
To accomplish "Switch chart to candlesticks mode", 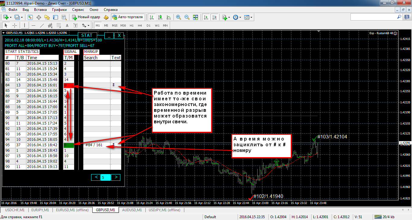I will (x=160, y=17).
